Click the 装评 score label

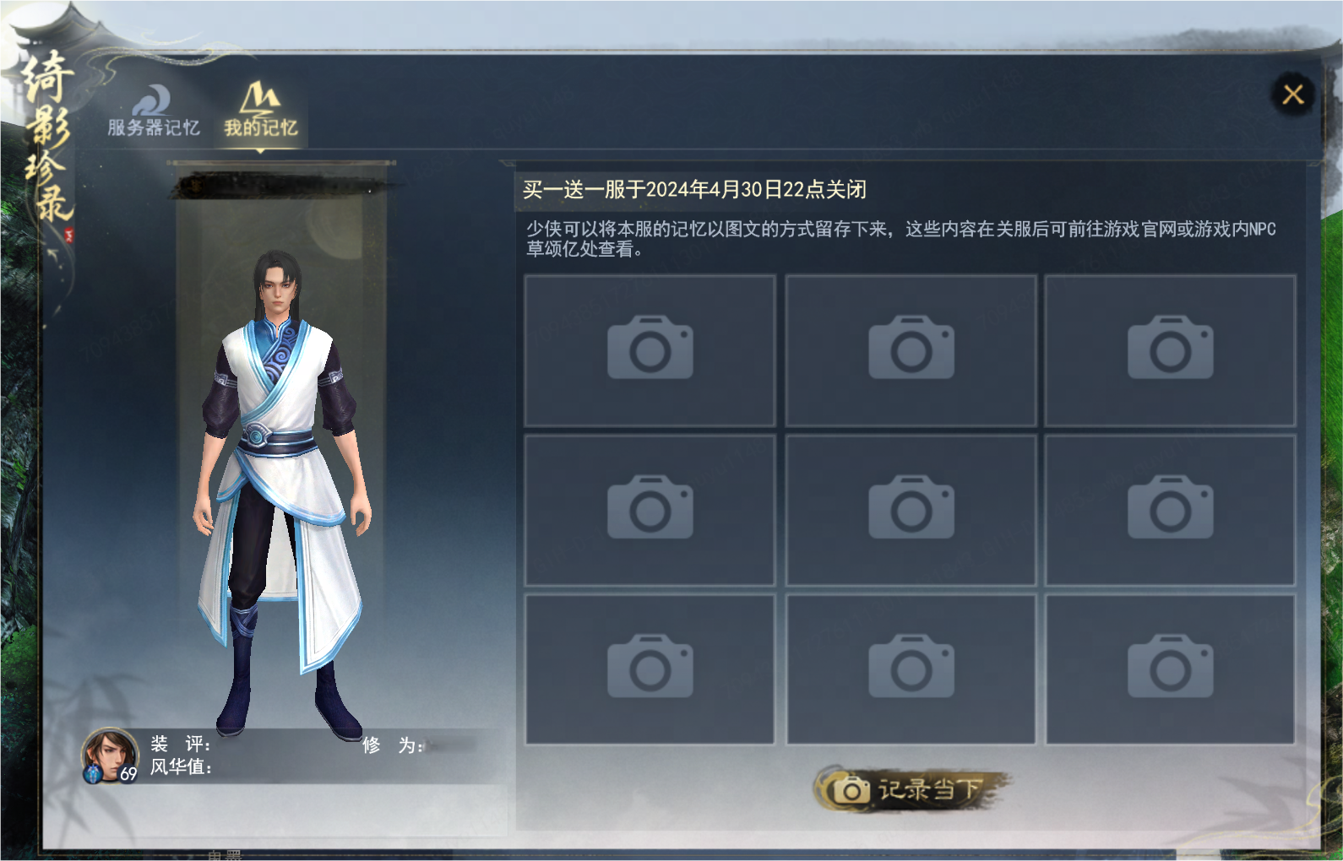180,745
